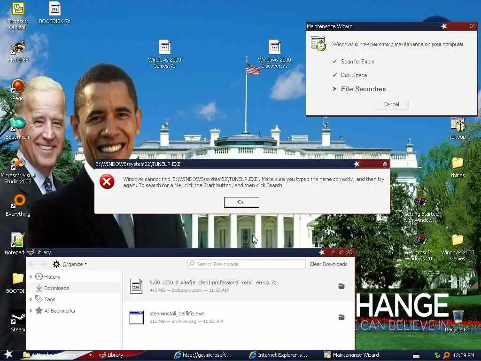Viewport: 481px width, 361px height.
Task: Open the Organize dropdown menu
Action: point(75,264)
